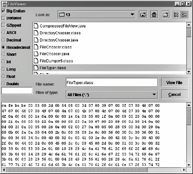The height and width of the screenshot is (174, 193).
Task: Click inside the File name field
Action: pos(112,82)
